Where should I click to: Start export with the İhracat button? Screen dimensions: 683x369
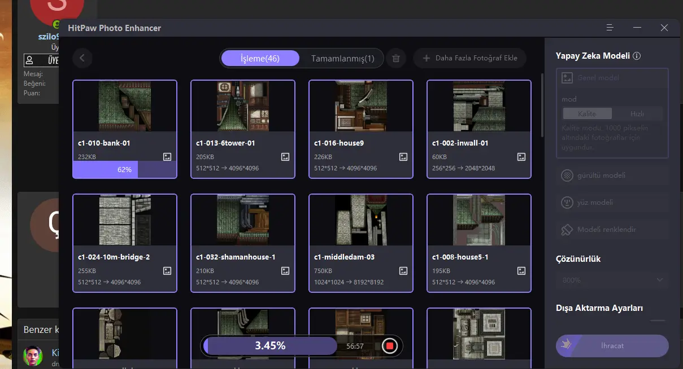coord(612,346)
